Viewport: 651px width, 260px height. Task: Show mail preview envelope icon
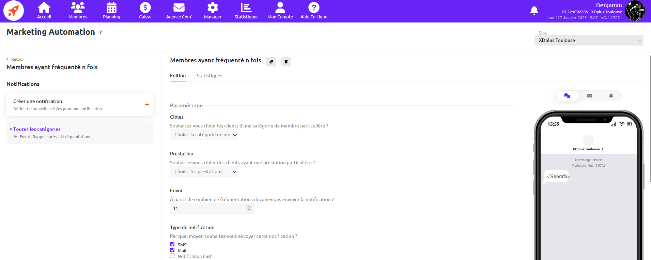point(589,96)
